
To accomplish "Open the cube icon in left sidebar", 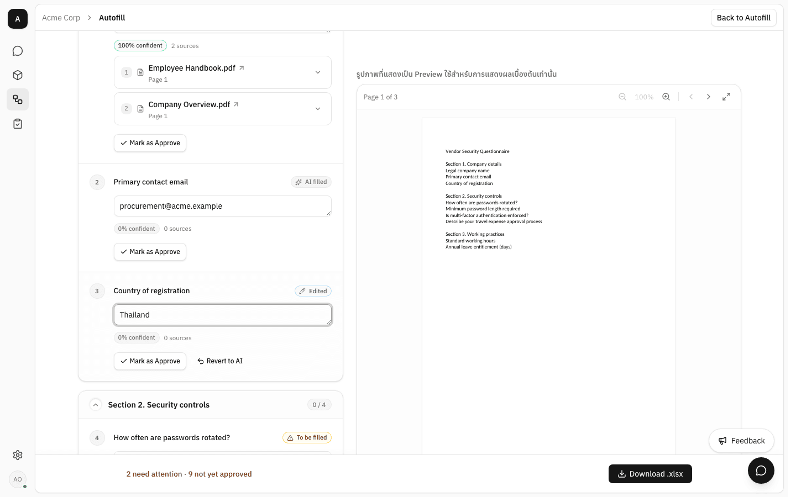I will 18,75.
